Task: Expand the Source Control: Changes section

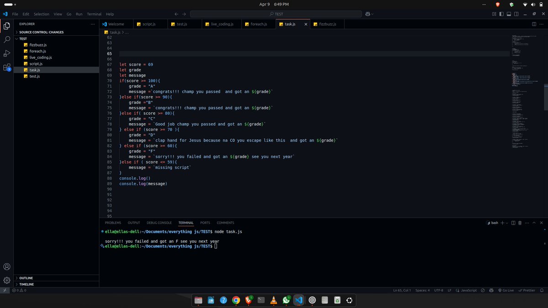Action: coord(57,32)
